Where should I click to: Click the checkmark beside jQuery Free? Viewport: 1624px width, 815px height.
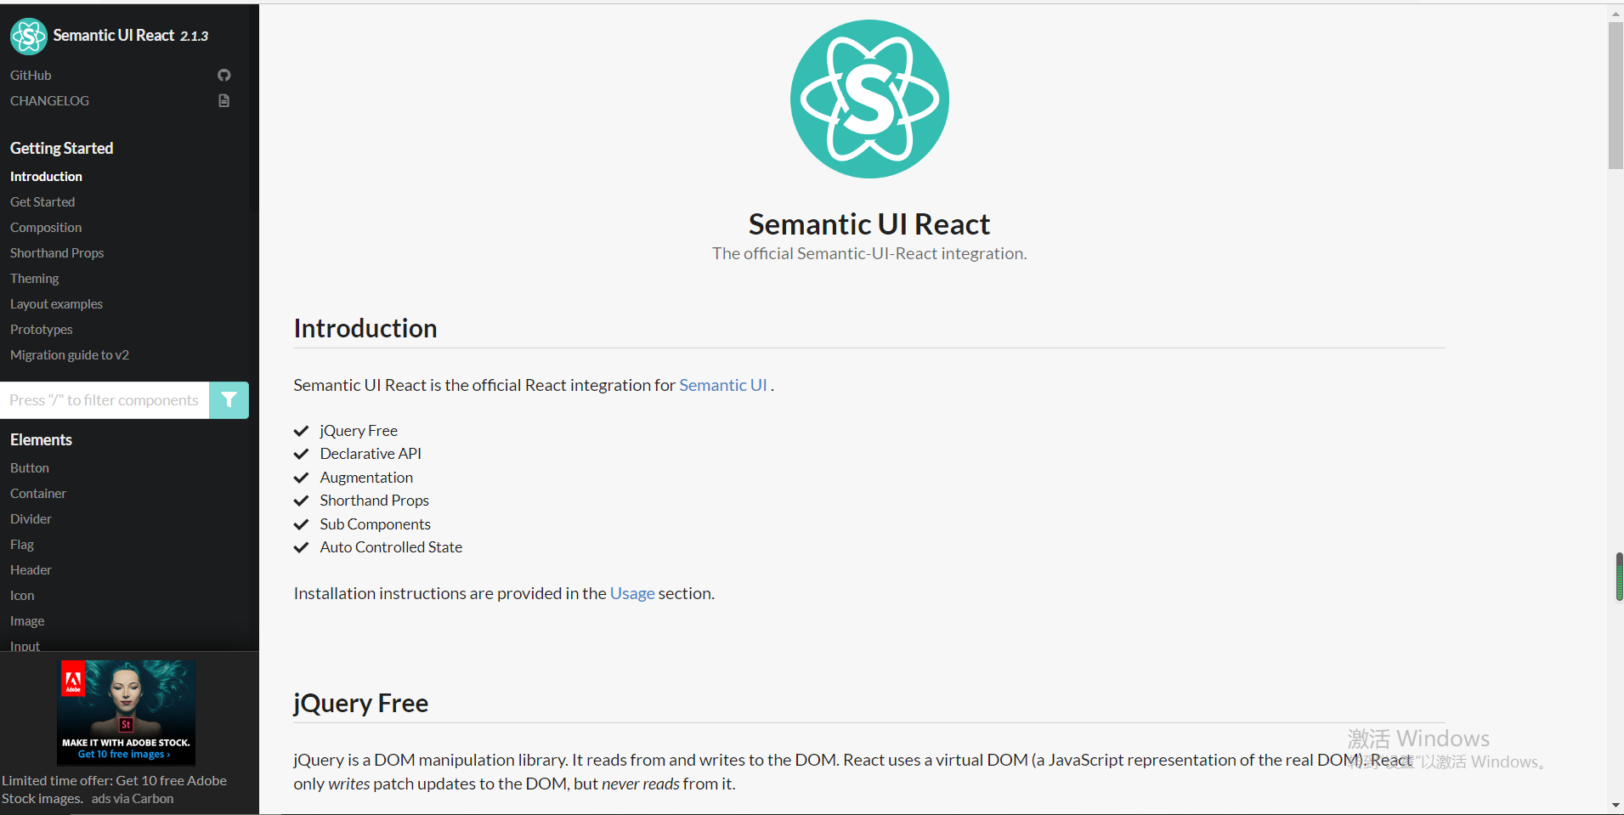[x=301, y=431]
